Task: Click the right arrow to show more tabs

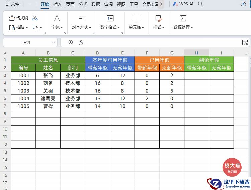Action: 161,4
